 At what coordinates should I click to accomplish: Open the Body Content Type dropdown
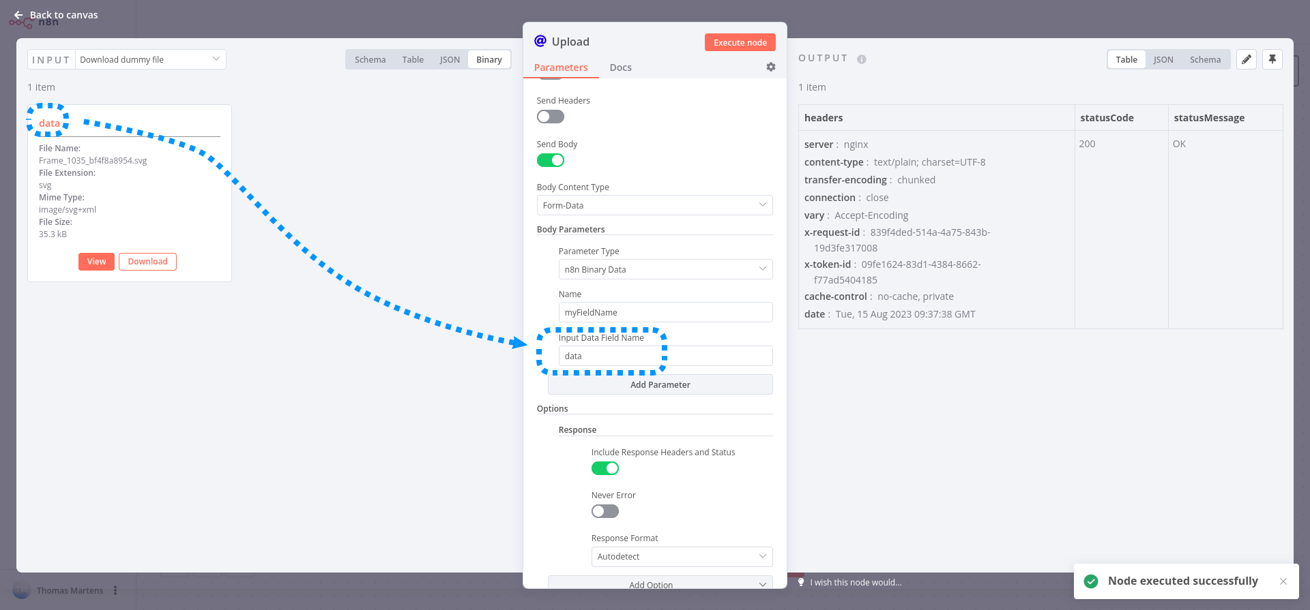(x=654, y=205)
